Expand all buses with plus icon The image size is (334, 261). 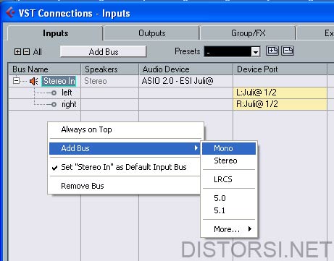coord(17,51)
